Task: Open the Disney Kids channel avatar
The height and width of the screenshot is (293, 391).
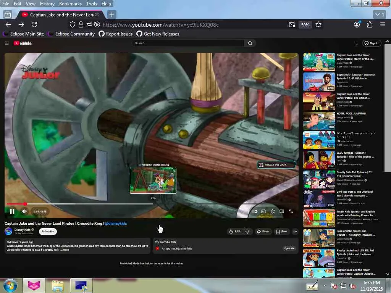Action: 8,231
